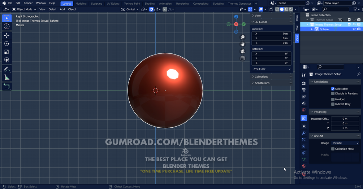Open the shading options dropdown
Image resolution: width=363 pixels, height=189 pixels.
pyautogui.click(x=295, y=9)
